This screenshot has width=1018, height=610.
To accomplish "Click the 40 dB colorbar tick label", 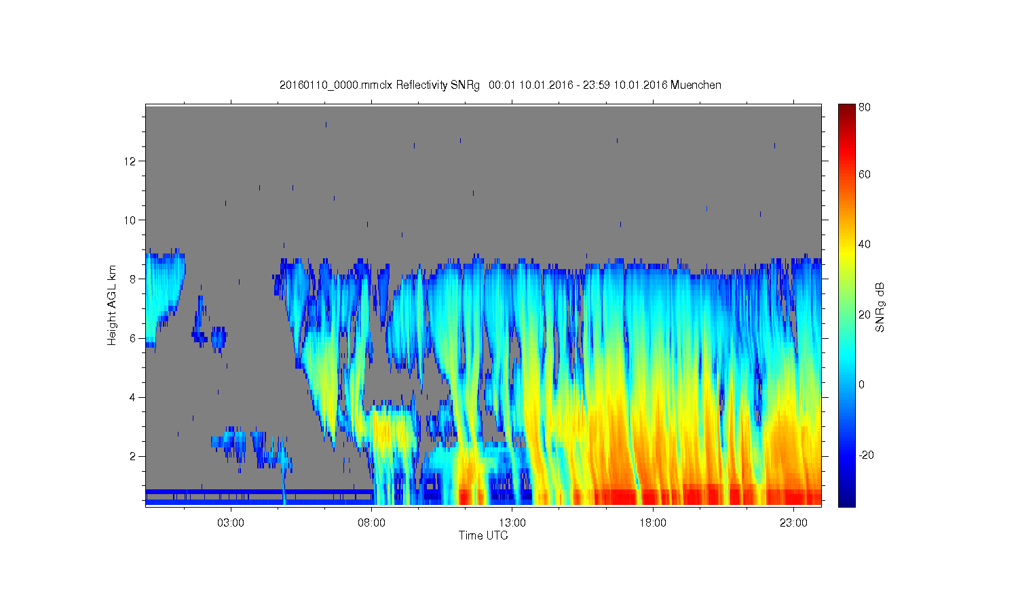I will point(865,245).
